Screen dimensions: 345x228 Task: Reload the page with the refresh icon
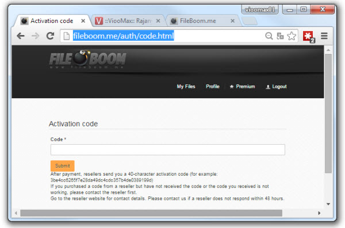click(50, 36)
